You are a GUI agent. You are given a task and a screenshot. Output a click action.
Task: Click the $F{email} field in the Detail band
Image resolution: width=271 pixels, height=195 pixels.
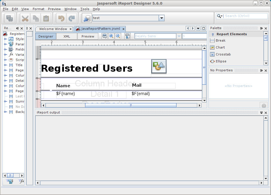point(141,94)
